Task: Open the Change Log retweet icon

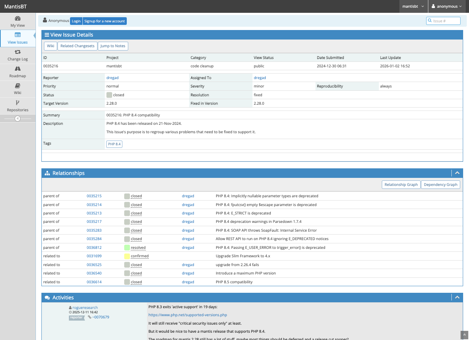Action: click(x=18, y=52)
